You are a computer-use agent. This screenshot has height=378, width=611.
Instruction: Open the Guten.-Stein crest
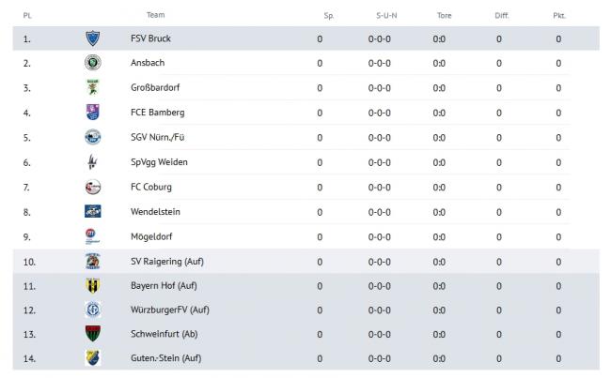[x=93, y=357]
